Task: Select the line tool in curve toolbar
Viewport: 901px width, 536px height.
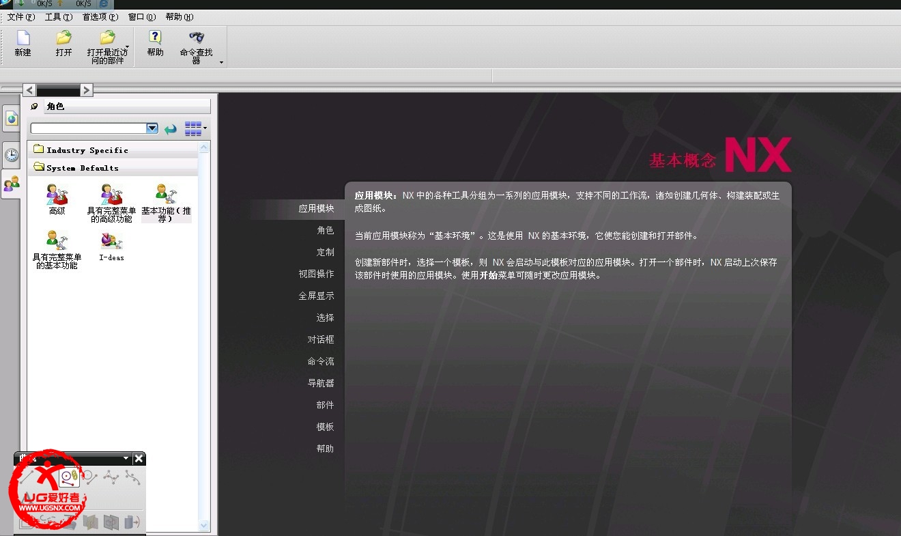Action: [27, 478]
